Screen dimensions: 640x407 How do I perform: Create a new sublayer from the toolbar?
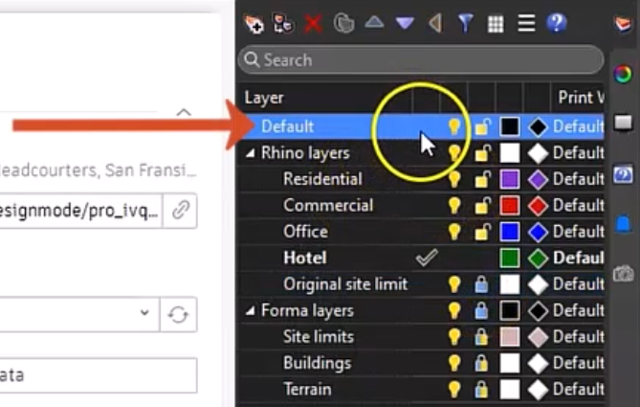(x=283, y=23)
